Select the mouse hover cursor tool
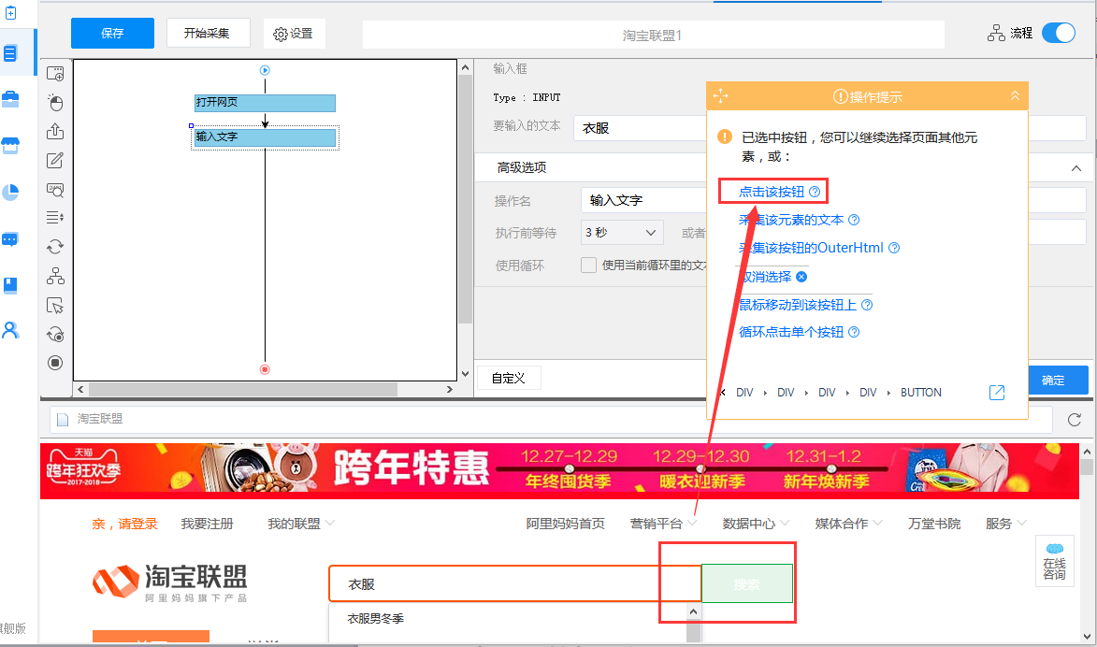 point(55,306)
